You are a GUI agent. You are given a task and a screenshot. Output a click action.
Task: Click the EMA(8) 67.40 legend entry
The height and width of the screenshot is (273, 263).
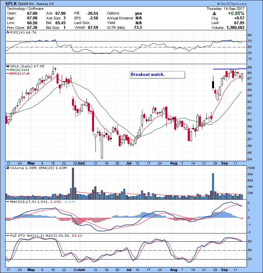tap(18, 73)
